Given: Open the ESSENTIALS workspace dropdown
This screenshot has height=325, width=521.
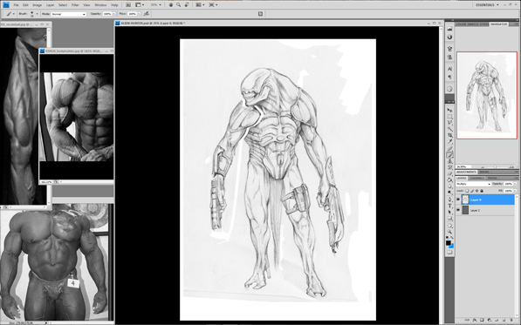Looking at the screenshot, I should point(487,5).
